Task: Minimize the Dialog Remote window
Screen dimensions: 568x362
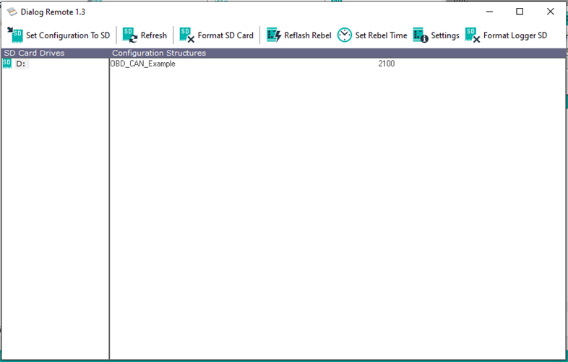Action: point(489,12)
